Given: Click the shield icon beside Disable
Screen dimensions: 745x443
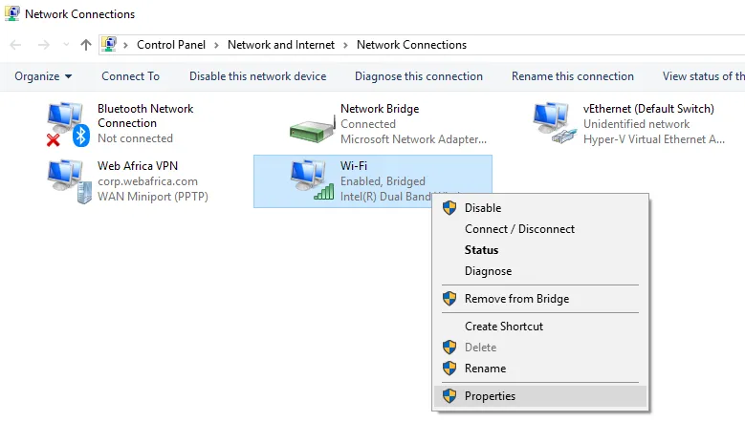Looking at the screenshot, I should [x=449, y=208].
